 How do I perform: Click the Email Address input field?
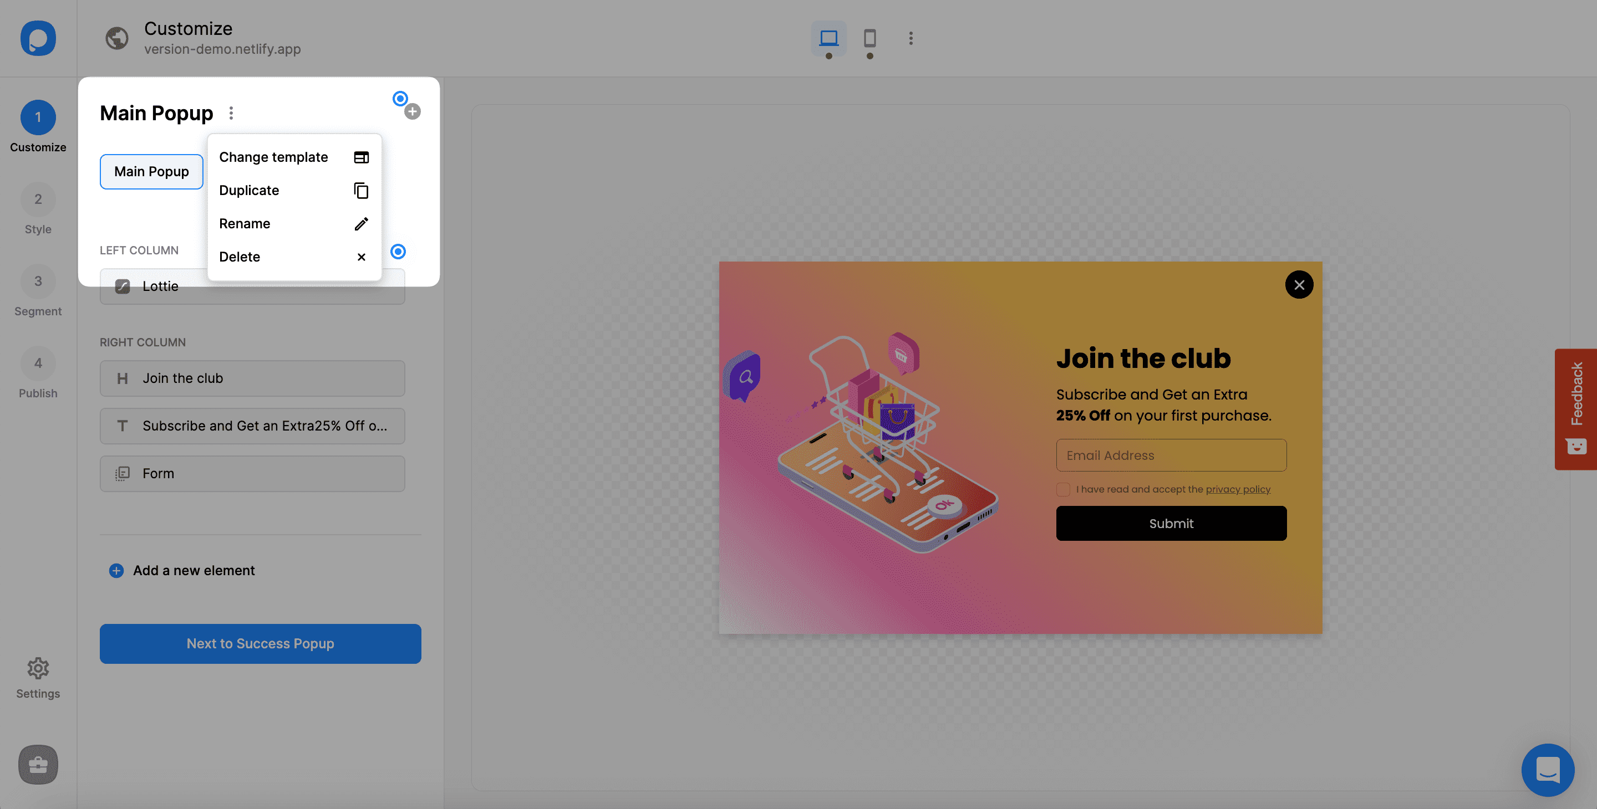[x=1171, y=455]
